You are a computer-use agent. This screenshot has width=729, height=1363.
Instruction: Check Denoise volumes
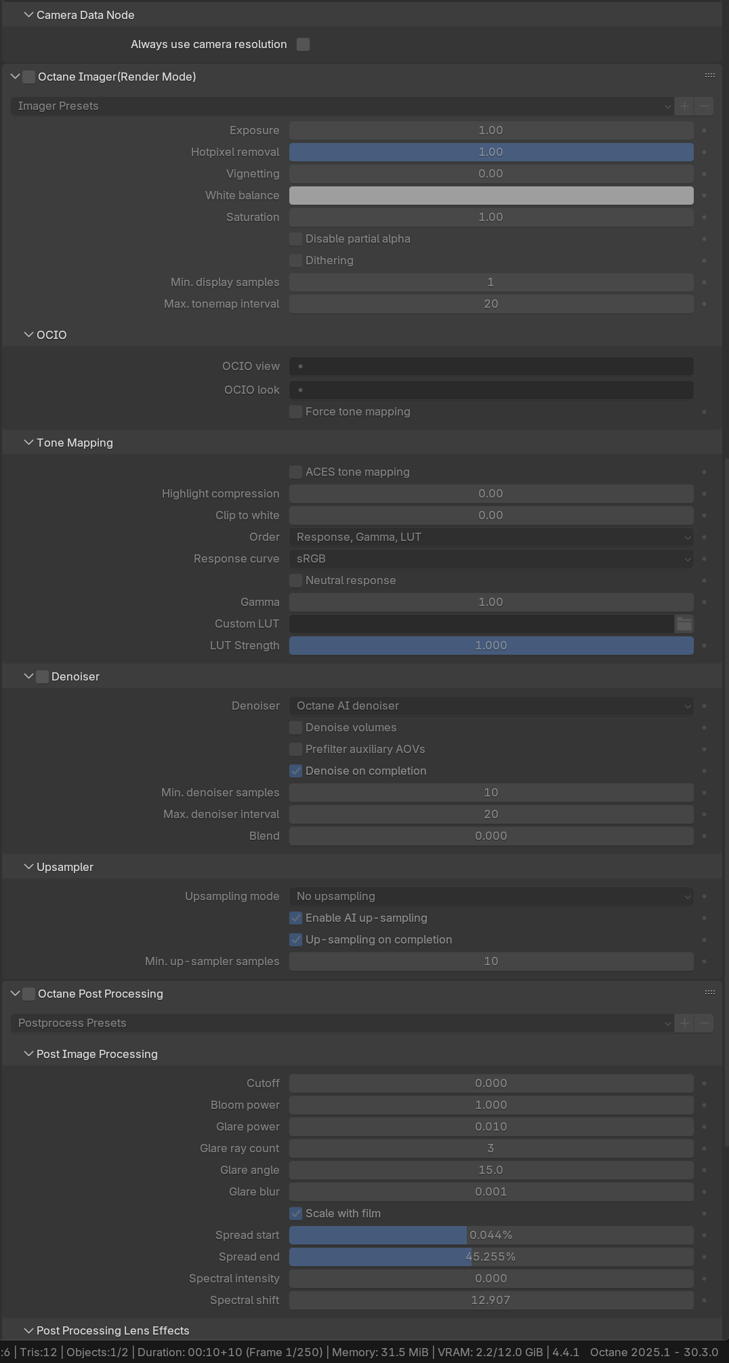coord(295,727)
